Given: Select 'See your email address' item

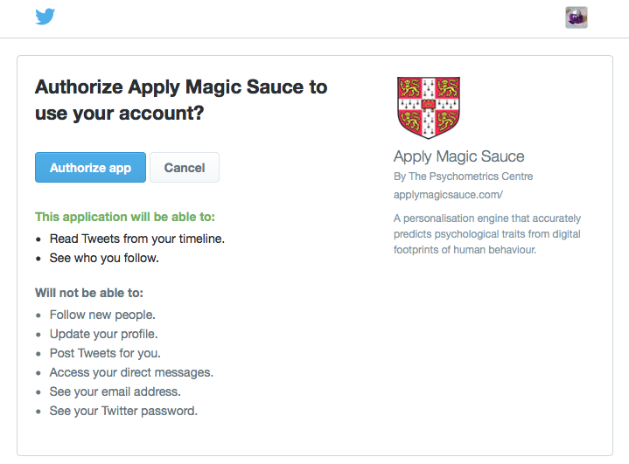Looking at the screenshot, I should [115, 391].
